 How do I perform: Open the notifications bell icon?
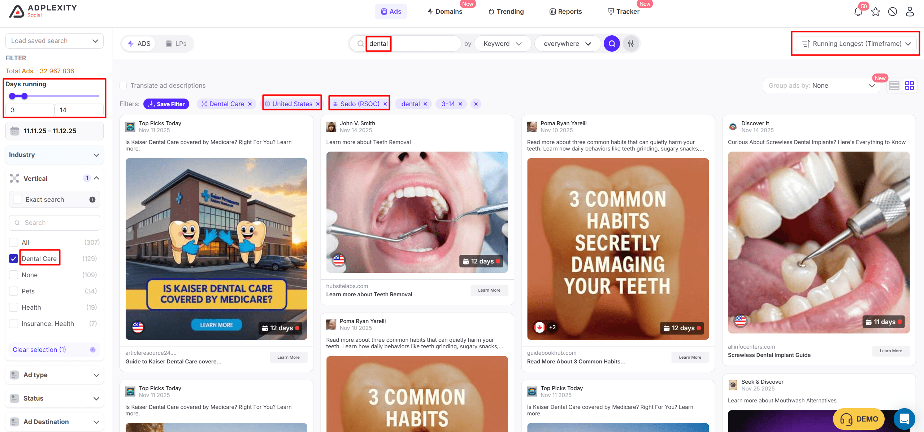click(858, 12)
